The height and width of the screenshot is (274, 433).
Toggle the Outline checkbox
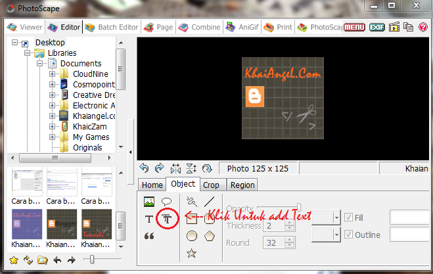(348, 235)
